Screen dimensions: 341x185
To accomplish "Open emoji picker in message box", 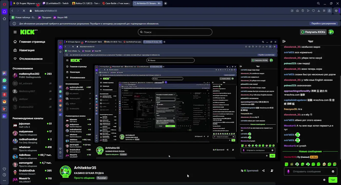I will (333, 171).
